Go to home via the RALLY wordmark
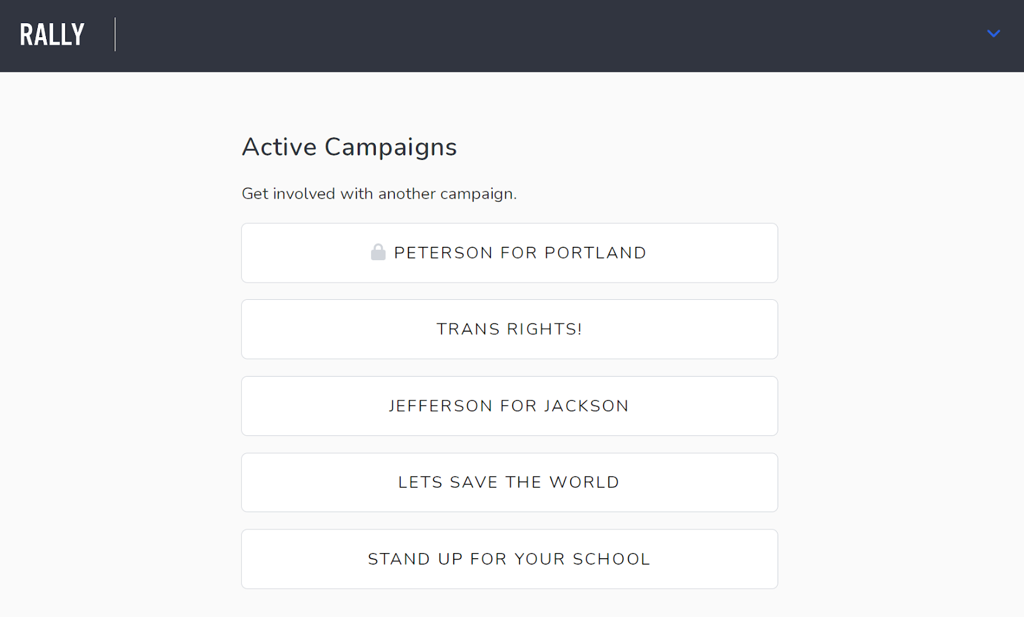Image resolution: width=1024 pixels, height=617 pixels. (x=52, y=35)
